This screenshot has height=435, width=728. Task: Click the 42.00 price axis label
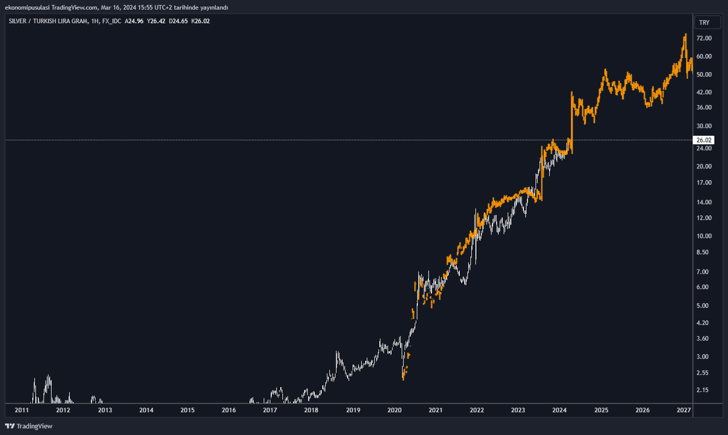pyautogui.click(x=704, y=92)
